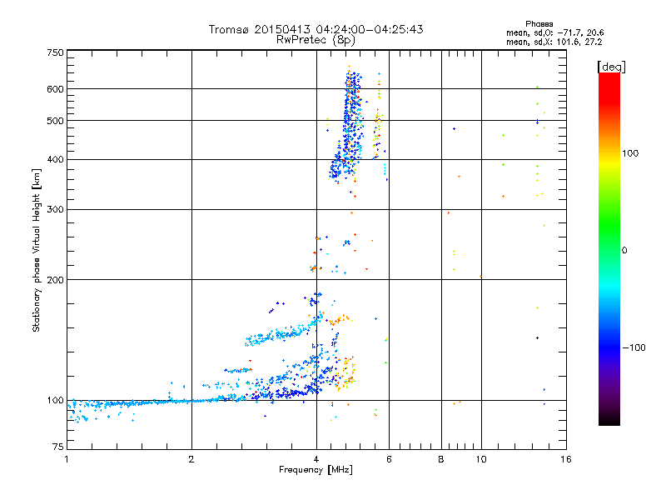Pick the red top of the colorbar
The width and height of the screenshot is (666, 500).
pyautogui.click(x=609, y=77)
